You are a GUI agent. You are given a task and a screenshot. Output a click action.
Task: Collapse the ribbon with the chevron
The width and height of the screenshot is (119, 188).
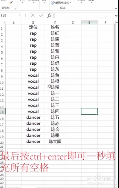coord(116,8)
